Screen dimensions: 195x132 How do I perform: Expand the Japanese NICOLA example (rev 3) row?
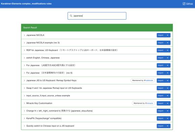pos(97,43)
